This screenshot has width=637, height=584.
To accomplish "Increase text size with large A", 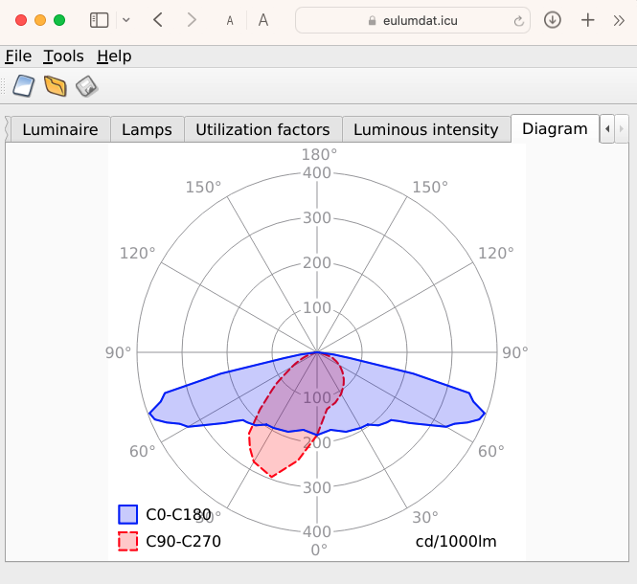I will pos(263,20).
